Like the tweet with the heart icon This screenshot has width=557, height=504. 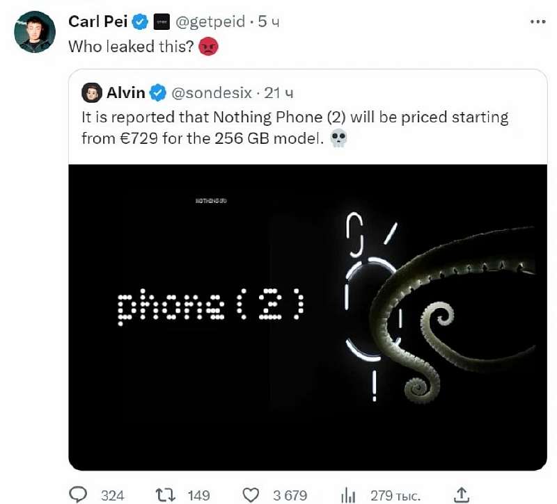(x=251, y=494)
